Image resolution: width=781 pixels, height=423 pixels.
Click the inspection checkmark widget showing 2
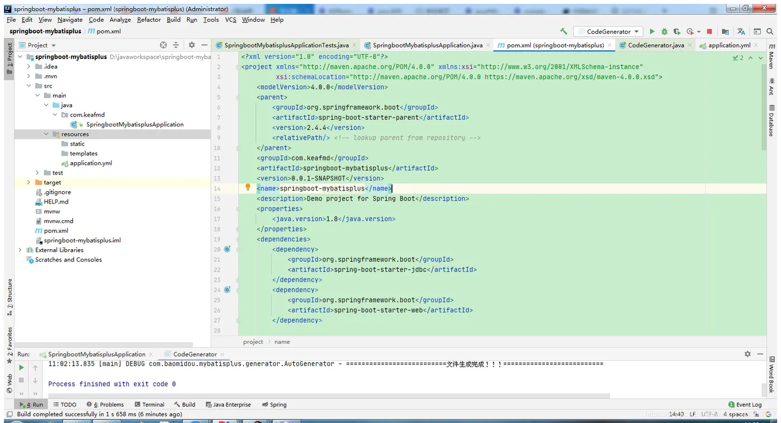coord(737,57)
